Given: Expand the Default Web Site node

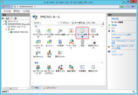Looking at the screenshot, I should coord(9,32).
